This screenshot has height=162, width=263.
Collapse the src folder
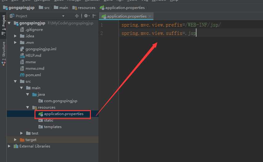[x=15, y=81]
